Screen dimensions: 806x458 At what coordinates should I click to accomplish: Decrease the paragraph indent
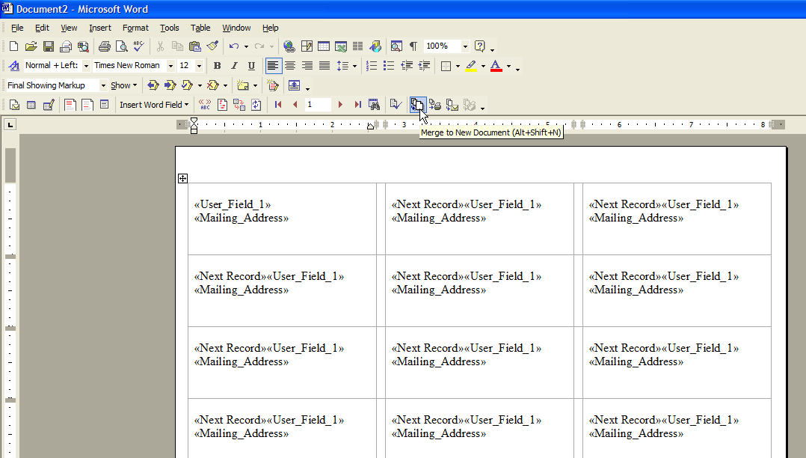click(x=407, y=66)
